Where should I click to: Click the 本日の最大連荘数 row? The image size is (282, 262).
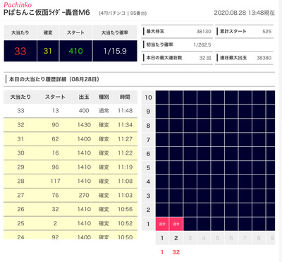pyautogui.click(x=177, y=58)
